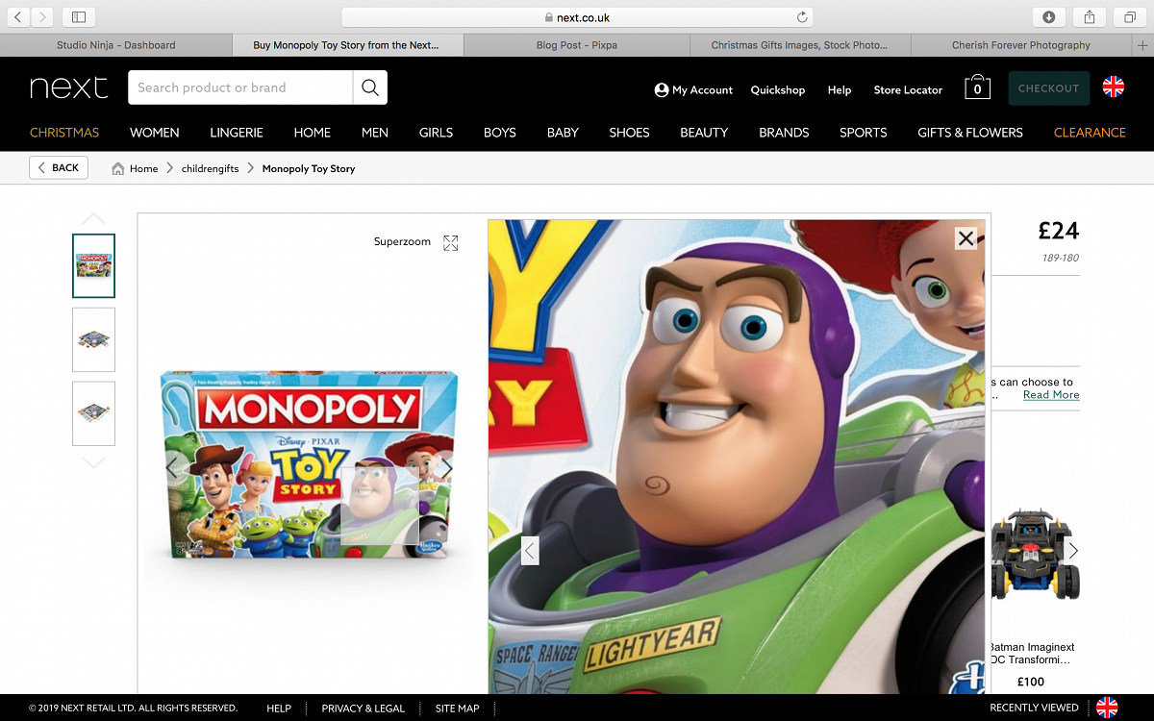Show all tabs overview icon

(1130, 17)
